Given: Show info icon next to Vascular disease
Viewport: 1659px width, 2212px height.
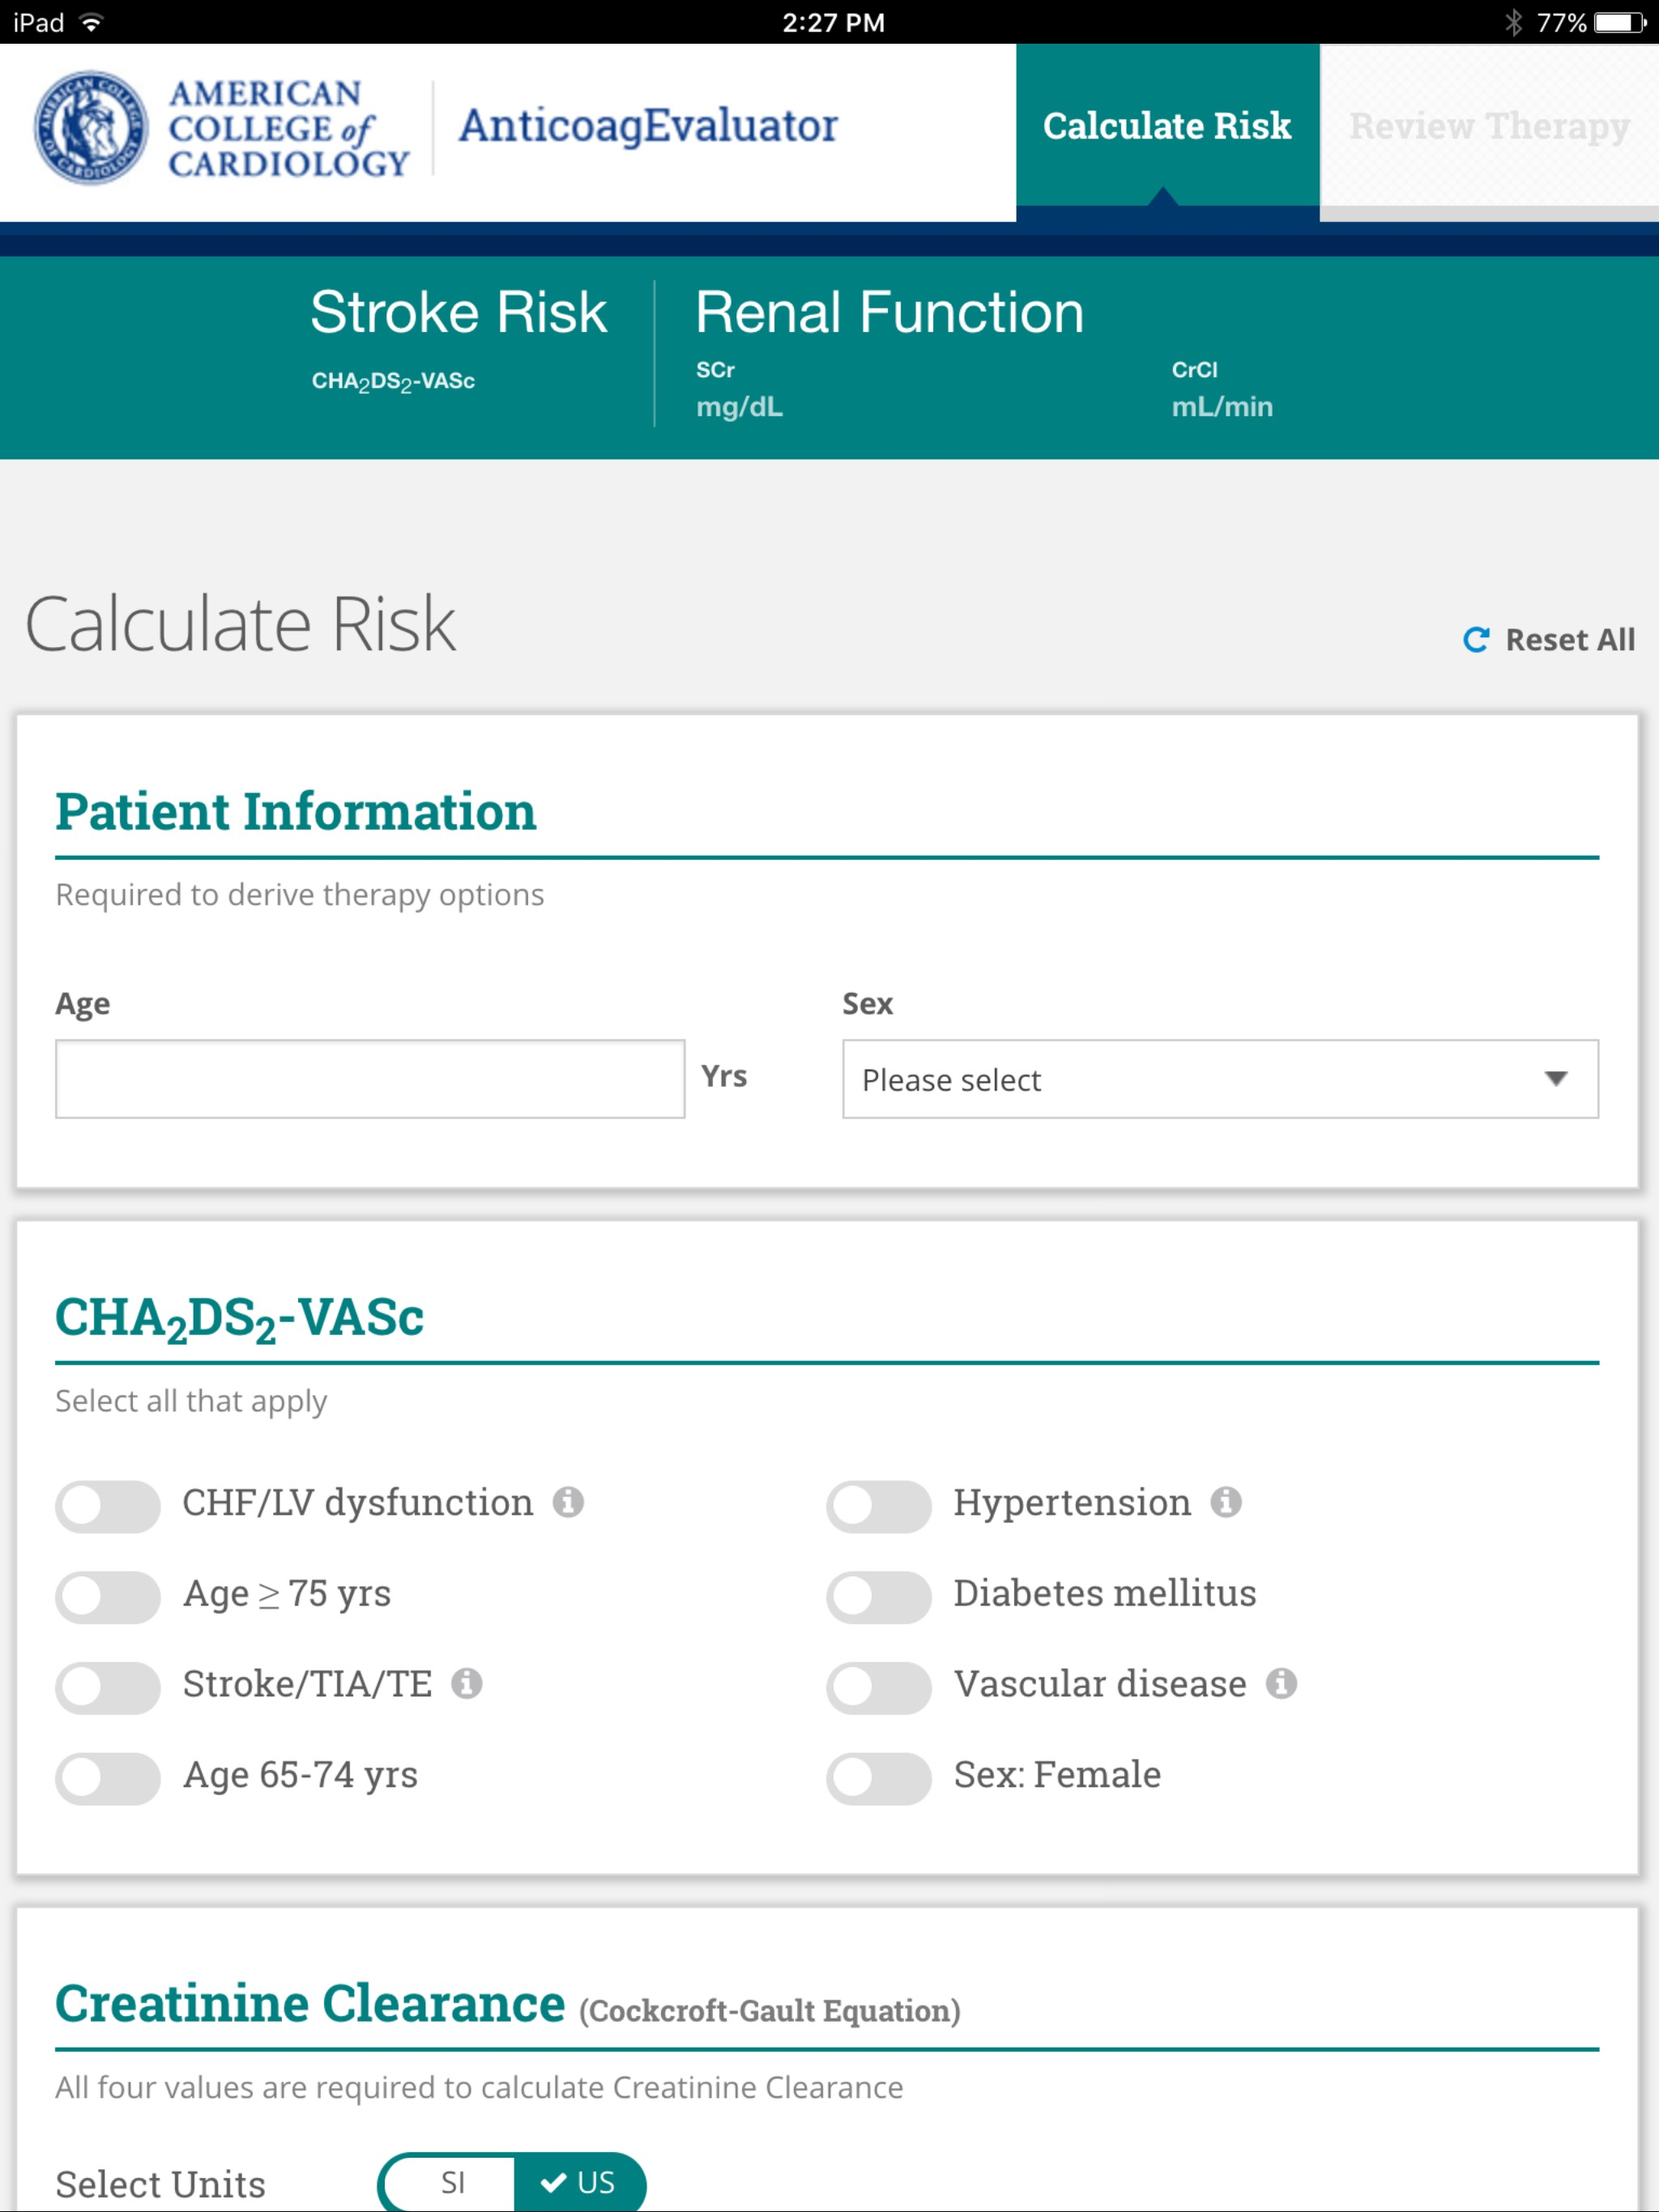Looking at the screenshot, I should pyautogui.click(x=1282, y=1684).
